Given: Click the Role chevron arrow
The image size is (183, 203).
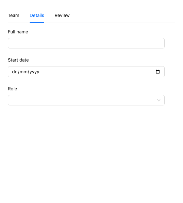Looking at the screenshot, I should [159, 100].
